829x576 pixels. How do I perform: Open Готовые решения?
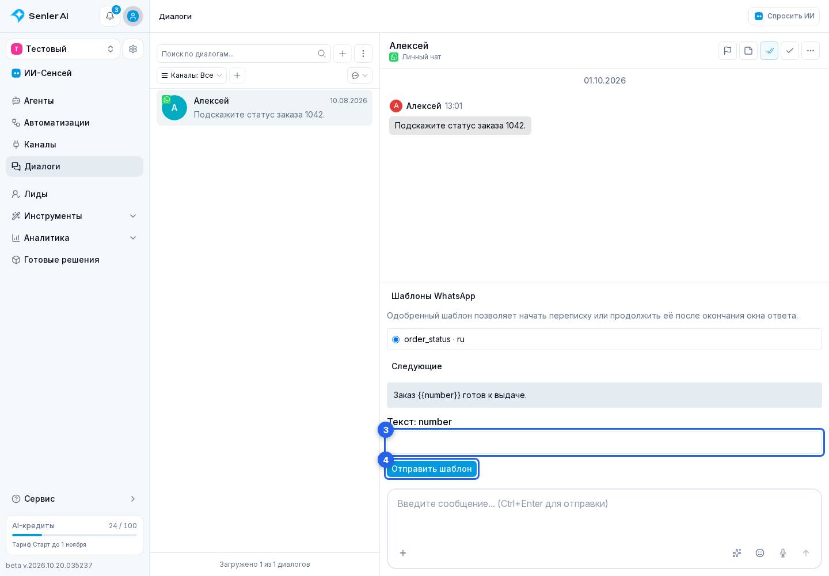(x=74, y=260)
